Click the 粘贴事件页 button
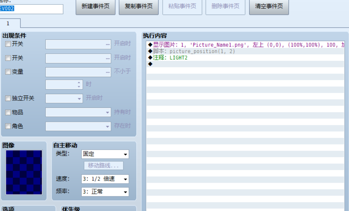This screenshot has width=349, height=211. tap(182, 7)
